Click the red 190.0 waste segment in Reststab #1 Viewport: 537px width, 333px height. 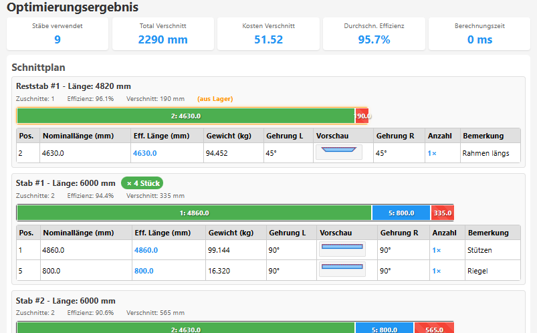362,116
